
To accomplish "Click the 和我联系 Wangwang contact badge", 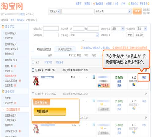I will coord(104,86).
